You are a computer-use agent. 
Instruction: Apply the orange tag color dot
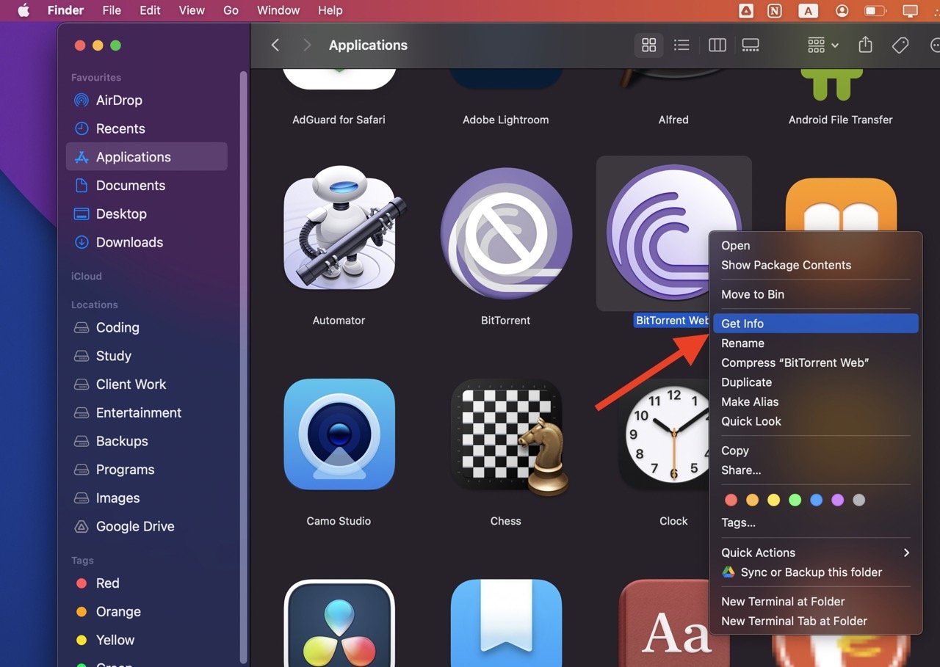[x=752, y=500]
